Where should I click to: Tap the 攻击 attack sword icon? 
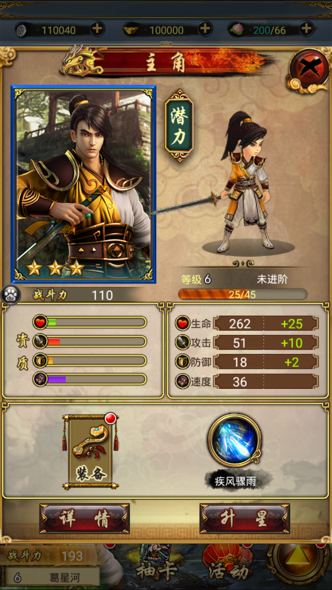pos(182,343)
